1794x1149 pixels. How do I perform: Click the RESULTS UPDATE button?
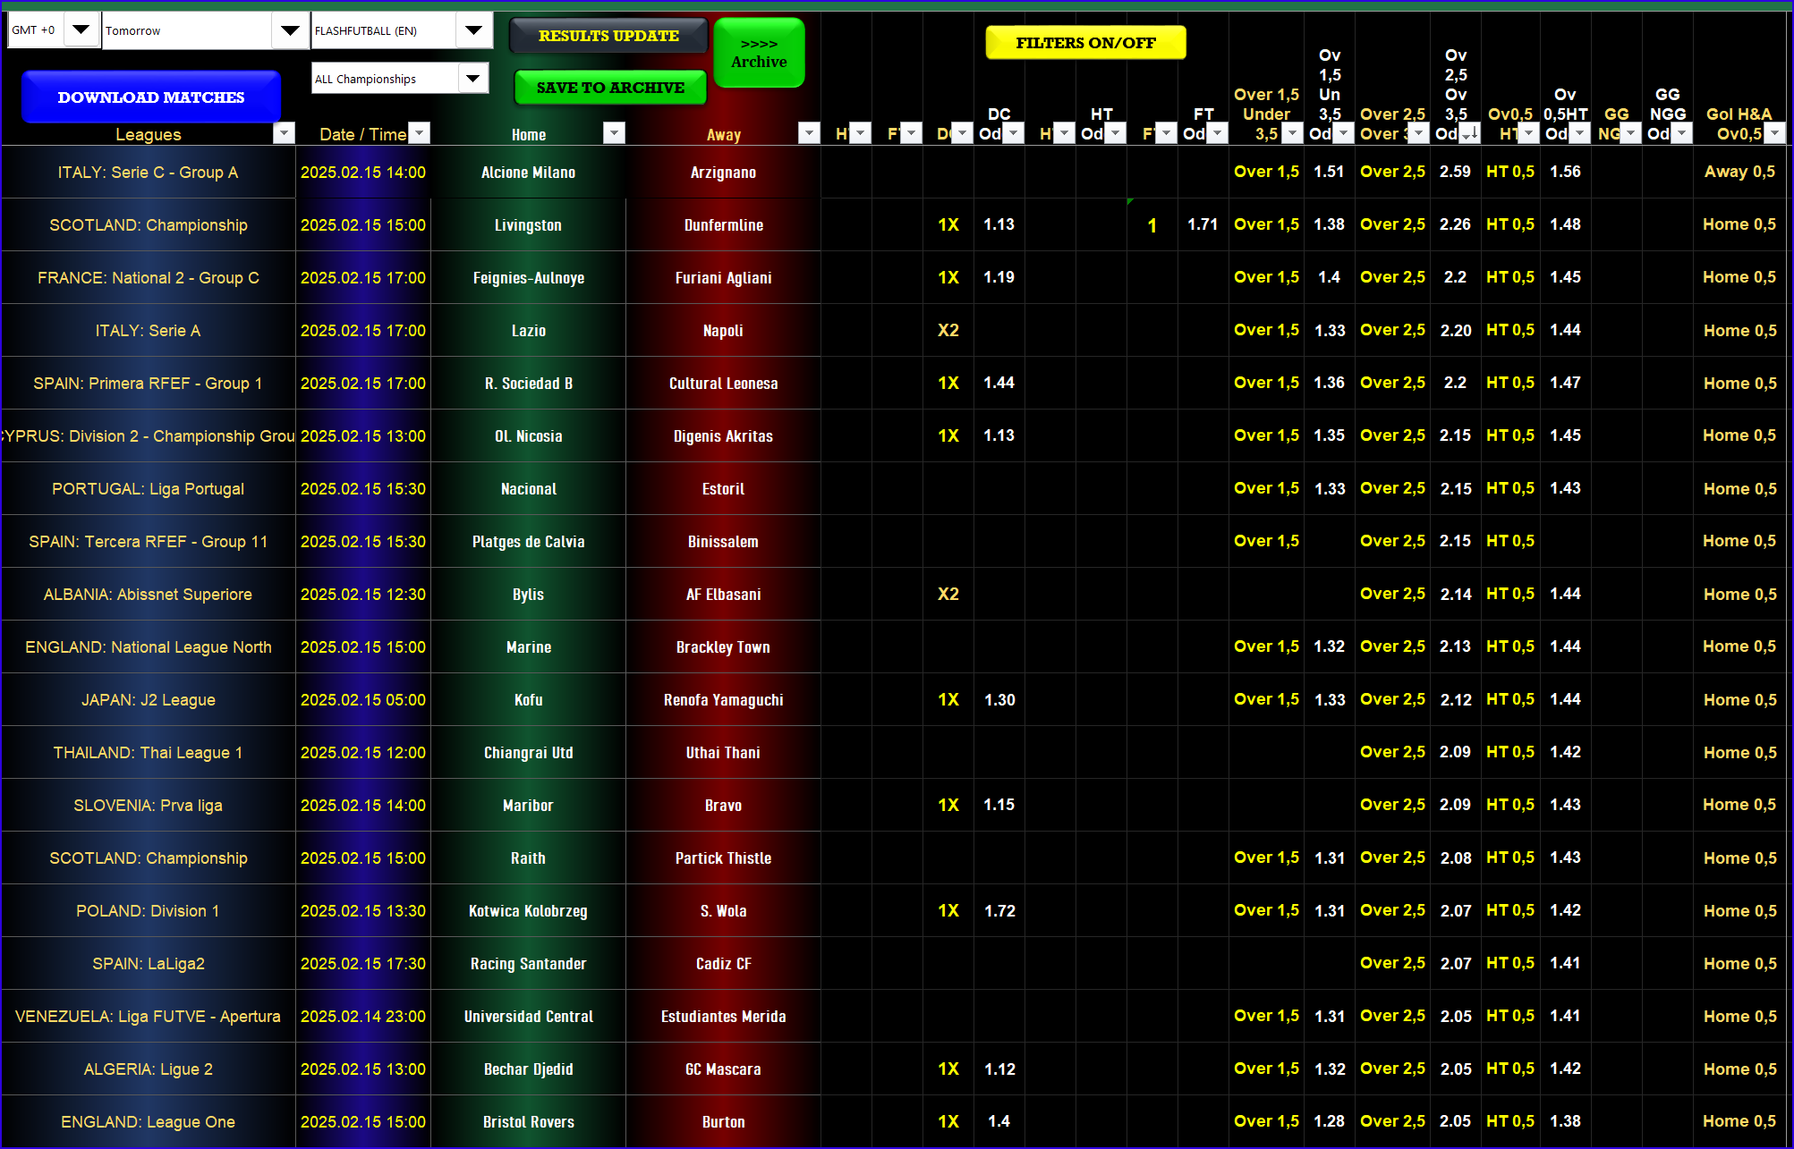point(608,36)
